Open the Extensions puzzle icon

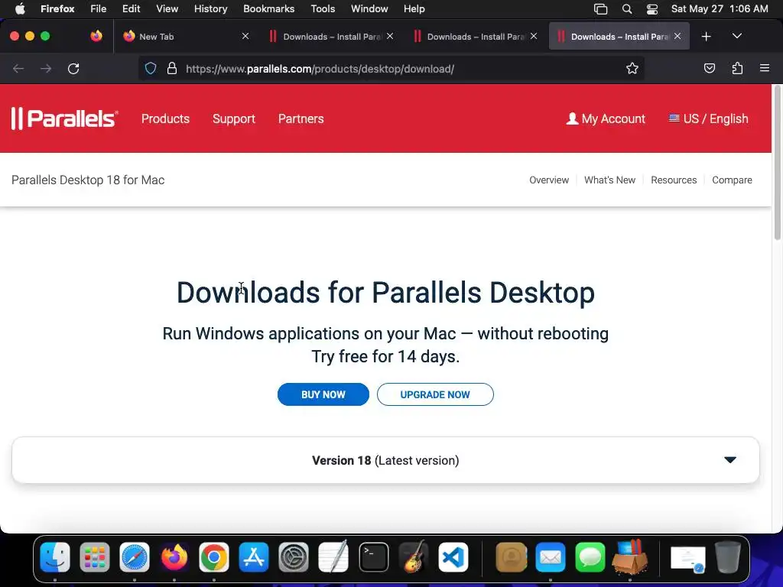737,68
